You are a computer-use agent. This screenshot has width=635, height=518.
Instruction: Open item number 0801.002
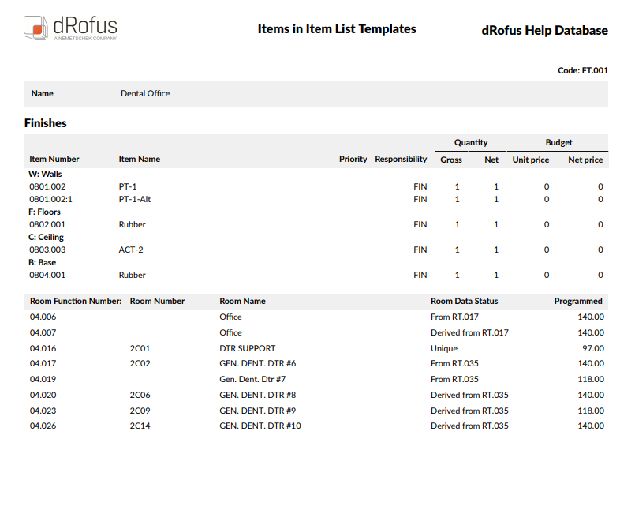tap(49, 186)
